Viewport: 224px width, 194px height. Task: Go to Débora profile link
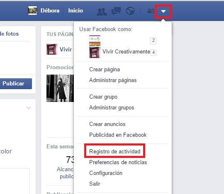click(50, 10)
